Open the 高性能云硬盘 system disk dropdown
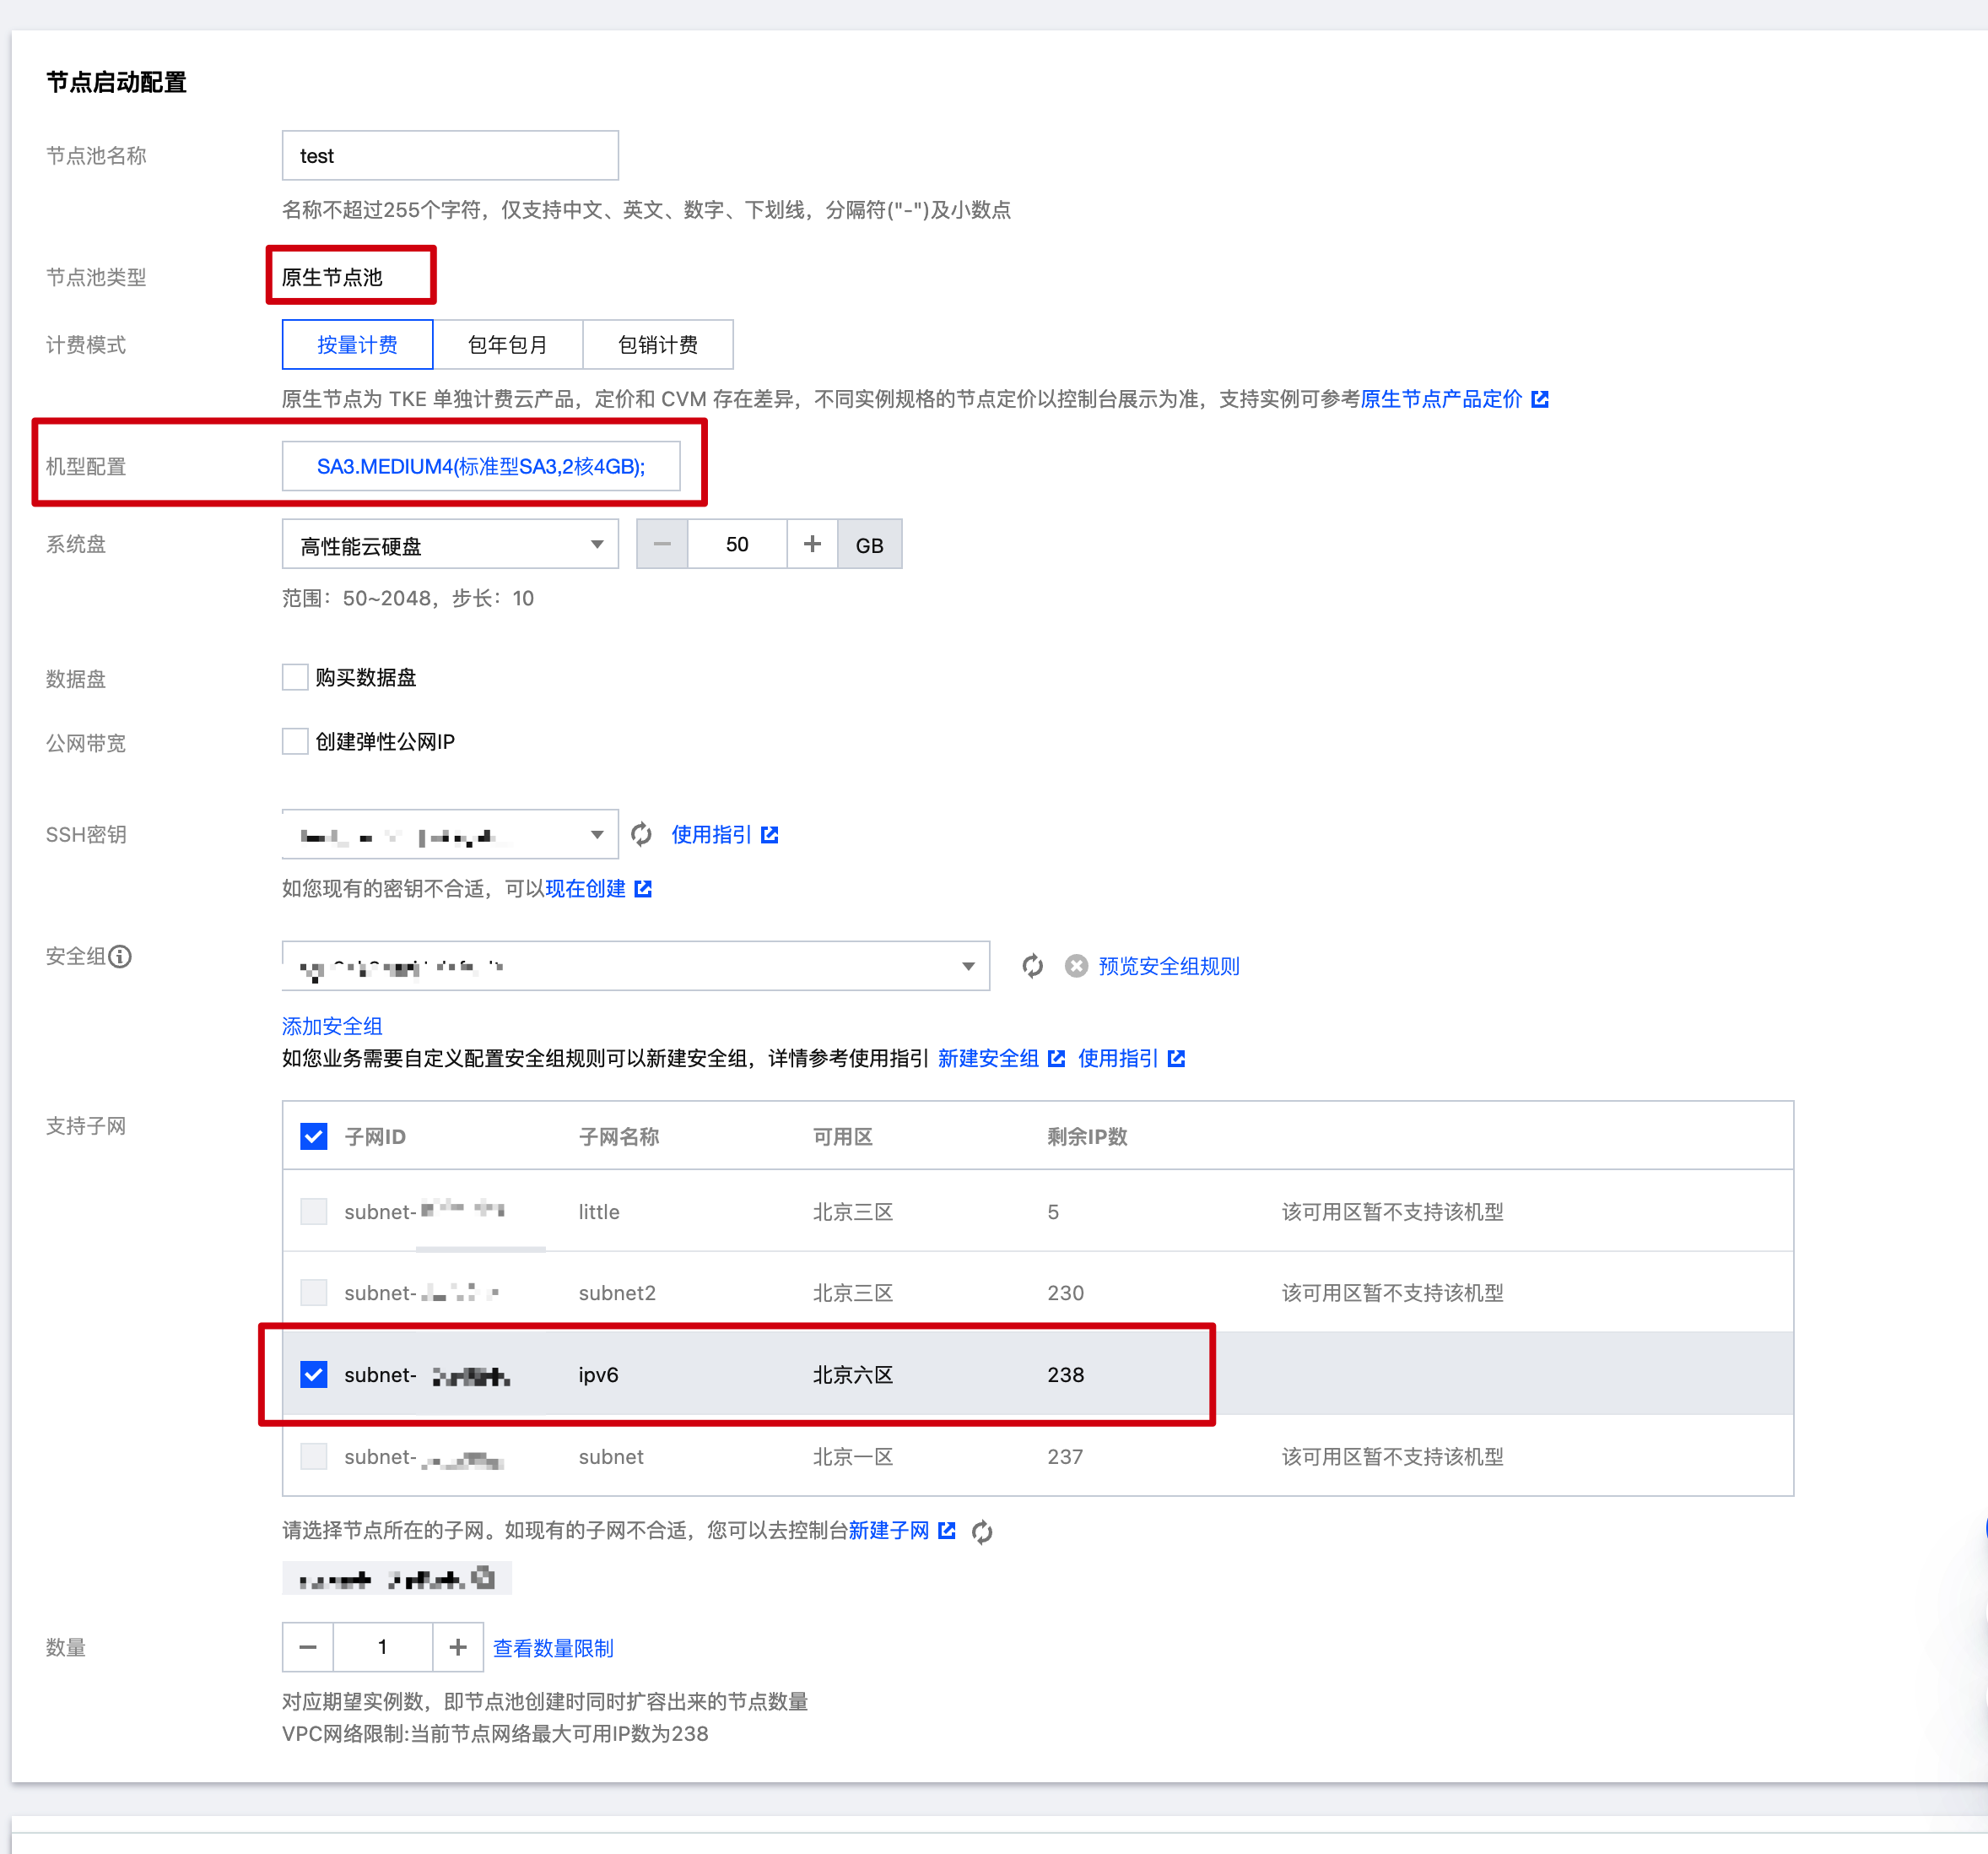Image resolution: width=1988 pixels, height=1854 pixels. coord(450,545)
